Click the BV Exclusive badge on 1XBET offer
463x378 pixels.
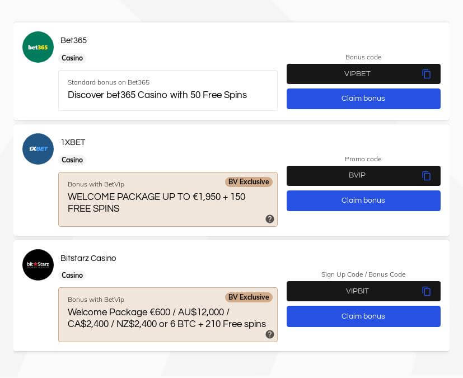[249, 181]
